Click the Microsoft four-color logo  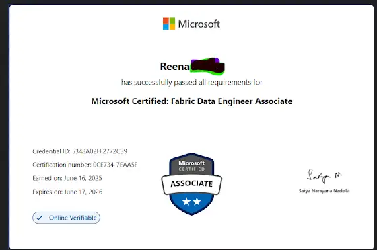pyautogui.click(x=169, y=24)
